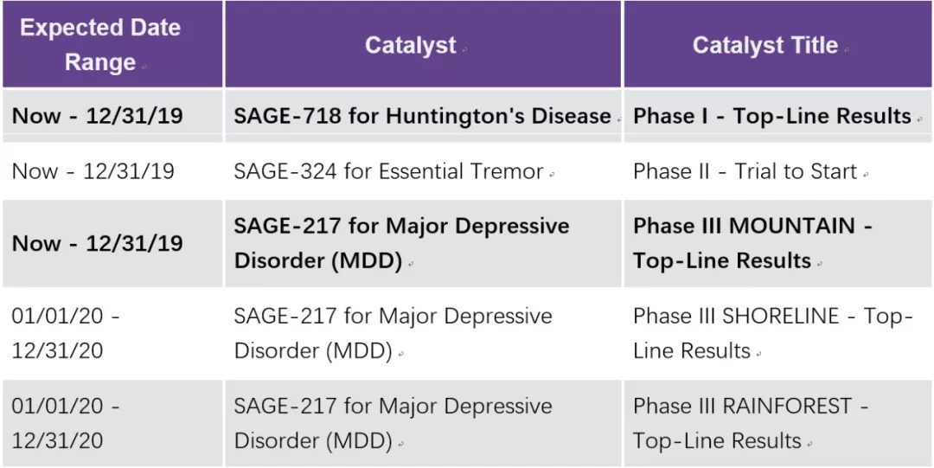Click the SAGE-217 catalyst cell in RAINFOREST row
The image size is (934, 468).
pyautogui.click(x=393, y=423)
